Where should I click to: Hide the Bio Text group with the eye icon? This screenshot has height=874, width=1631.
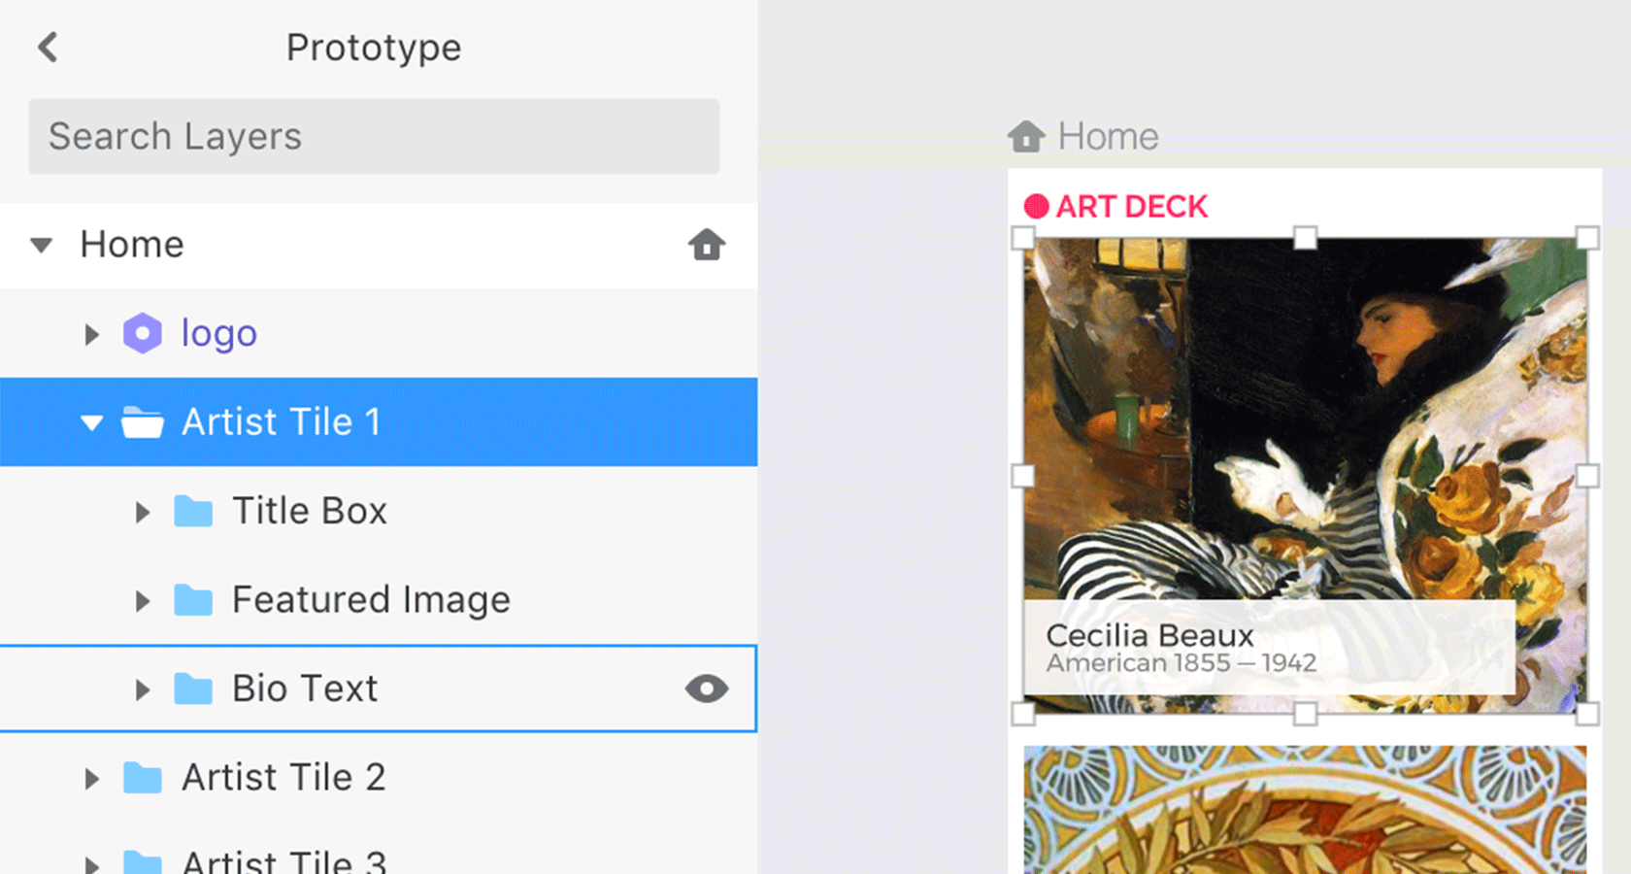click(707, 689)
